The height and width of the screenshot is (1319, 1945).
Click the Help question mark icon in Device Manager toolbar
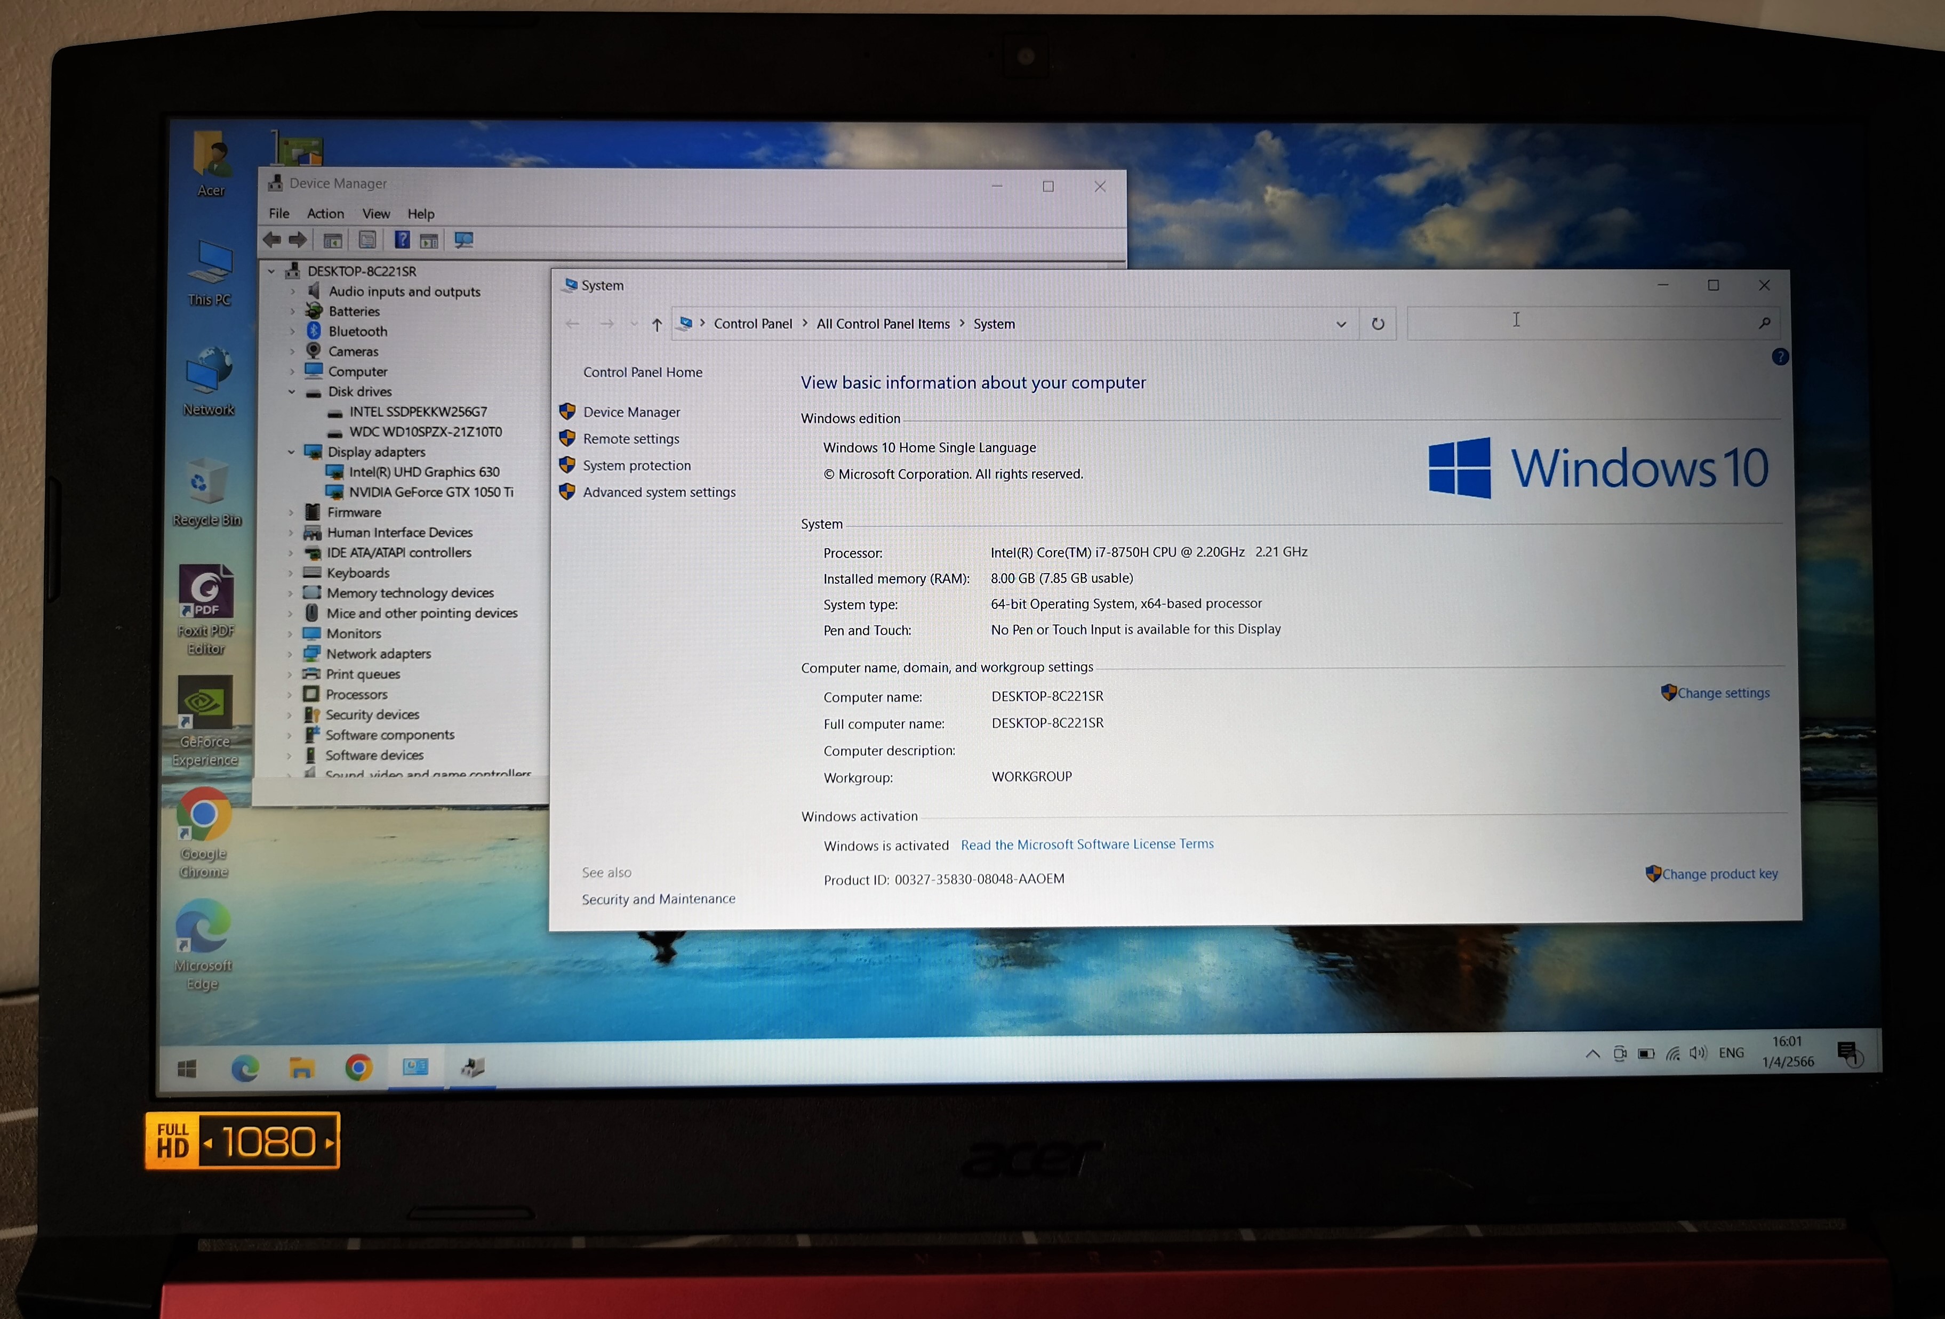(402, 240)
